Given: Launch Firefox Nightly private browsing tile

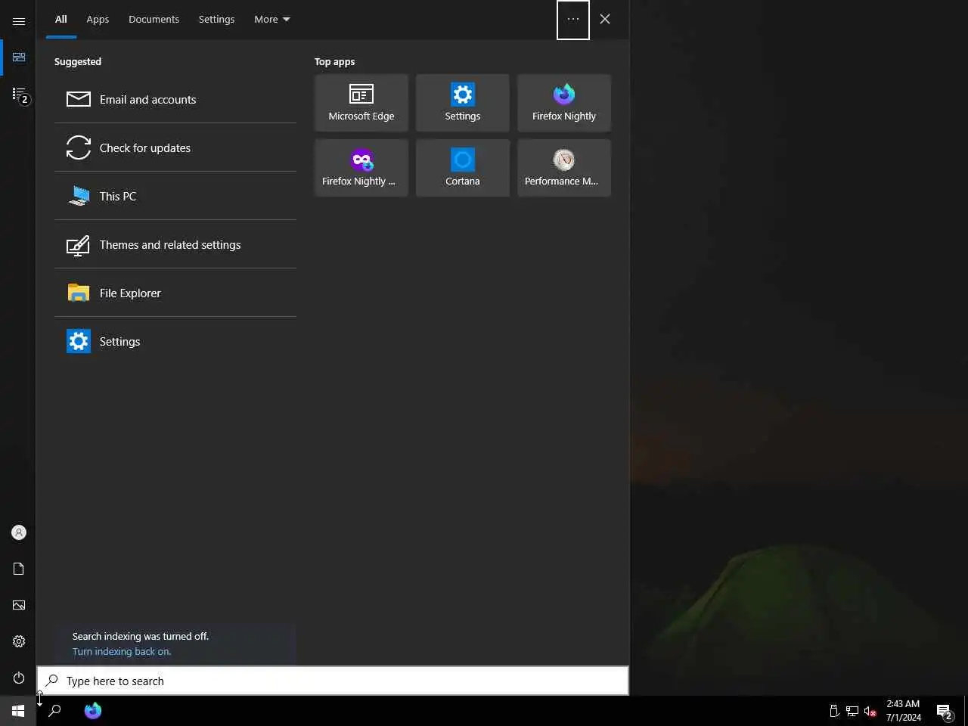Looking at the screenshot, I should click(x=361, y=168).
